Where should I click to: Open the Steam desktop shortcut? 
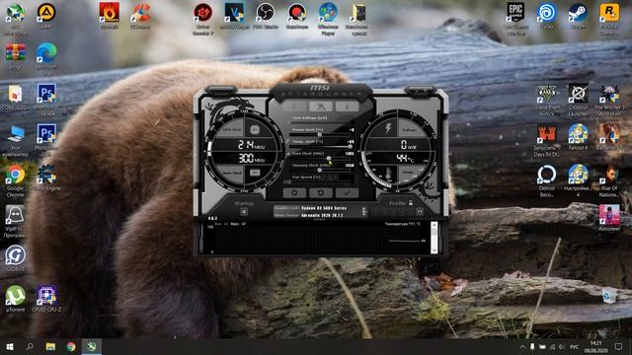[x=578, y=13]
